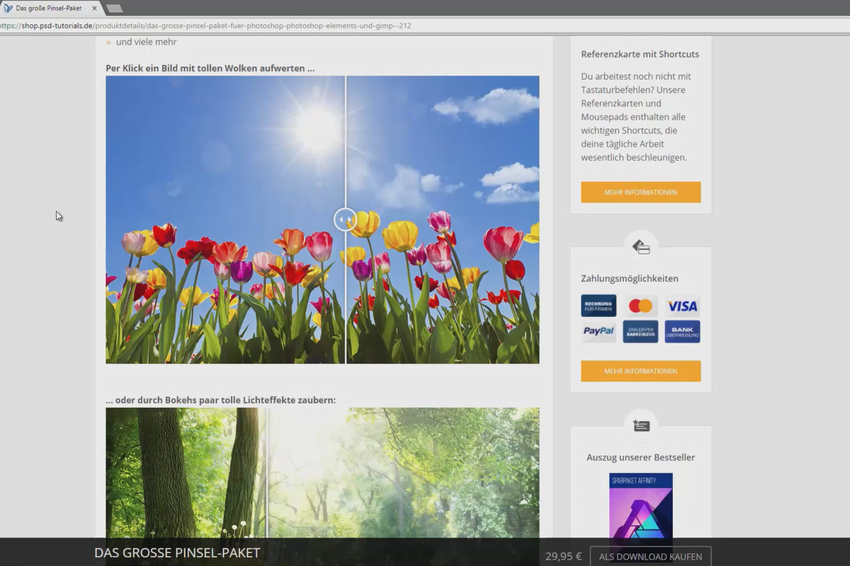This screenshot has height=566, width=850.
Task: Click the Zahlen per Bankeinzug icon
Action: (x=640, y=331)
